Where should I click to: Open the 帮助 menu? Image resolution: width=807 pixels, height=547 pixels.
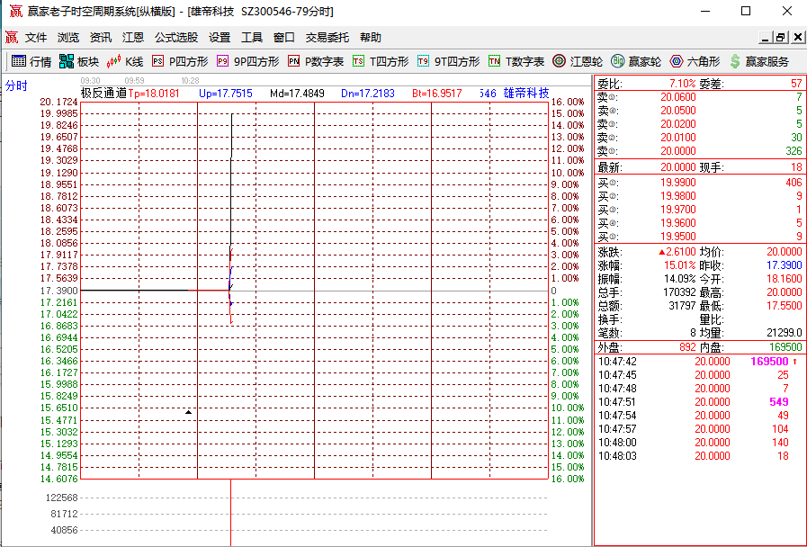371,38
